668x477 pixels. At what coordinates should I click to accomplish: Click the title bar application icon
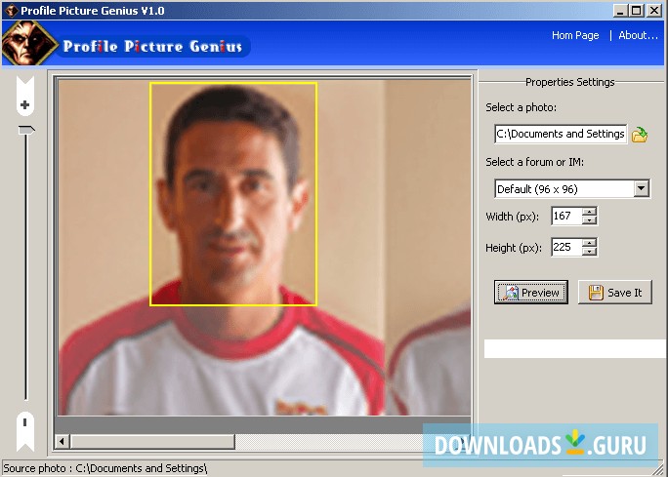pos(11,10)
